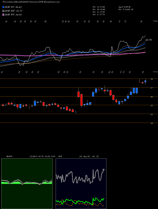Click the 'ADX' panel heading
The width and height of the screenshot is (158, 209).
60,156
